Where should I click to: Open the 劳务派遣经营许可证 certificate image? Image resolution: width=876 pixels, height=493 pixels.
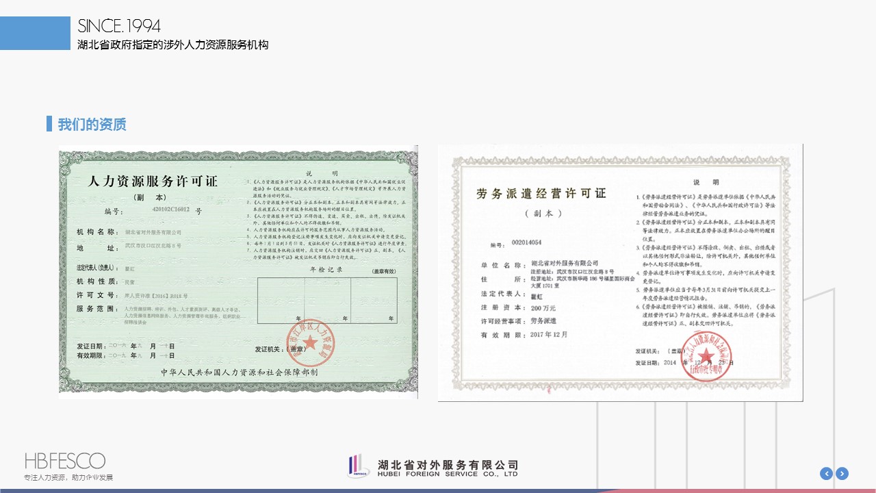620,273
